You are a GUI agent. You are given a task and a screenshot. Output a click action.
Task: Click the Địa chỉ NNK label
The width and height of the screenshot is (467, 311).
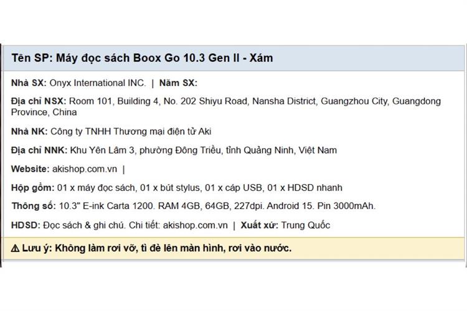pos(39,150)
